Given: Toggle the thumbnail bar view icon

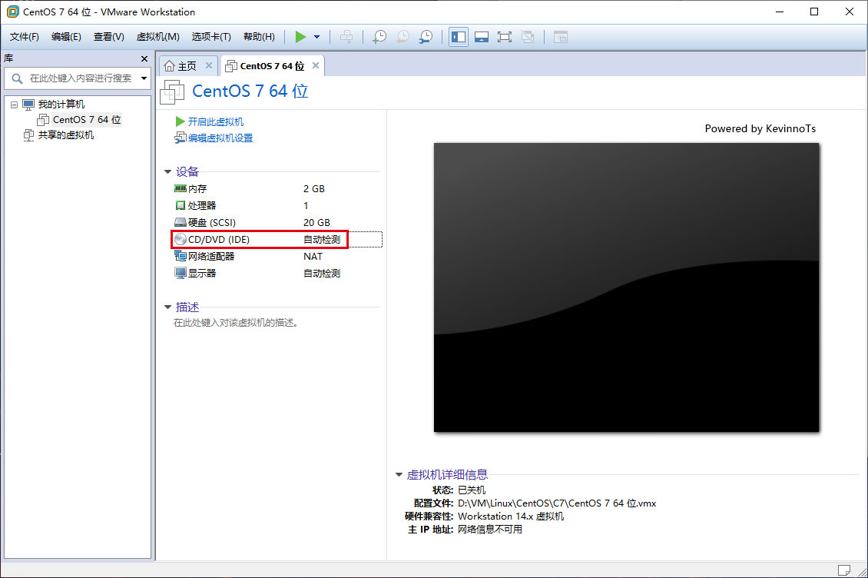Looking at the screenshot, I should [482, 37].
